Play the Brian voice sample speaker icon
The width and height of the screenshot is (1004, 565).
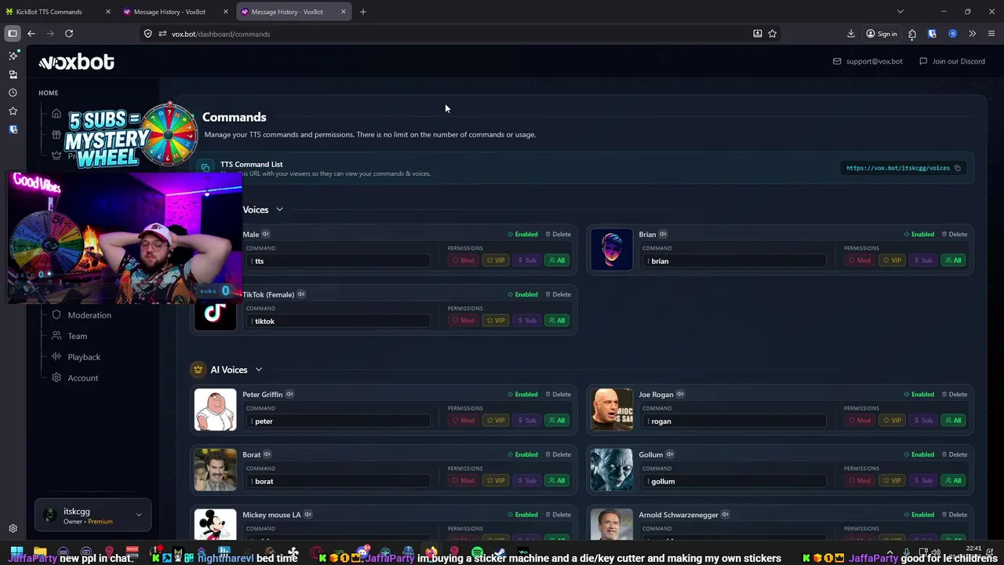click(663, 234)
